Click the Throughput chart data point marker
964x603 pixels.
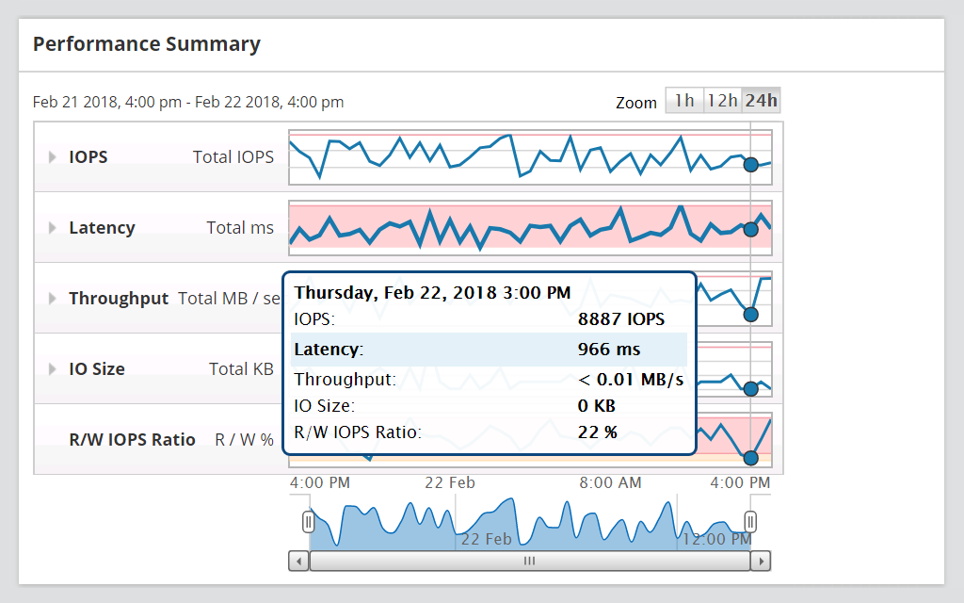(x=750, y=315)
